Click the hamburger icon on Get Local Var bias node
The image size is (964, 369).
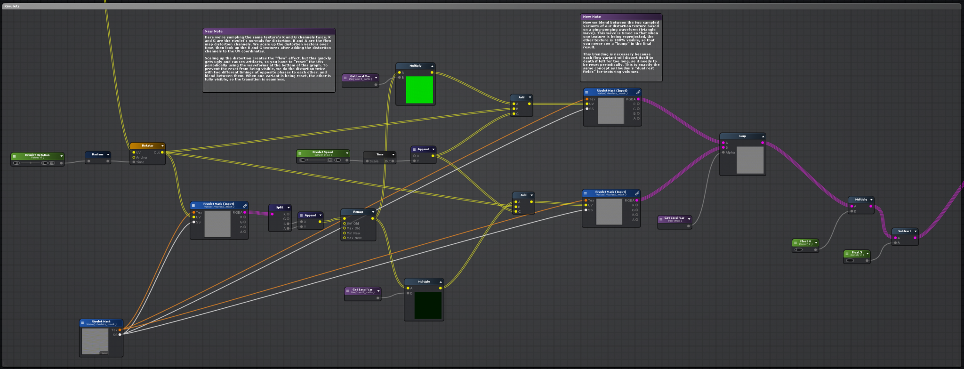click(661, 219)
